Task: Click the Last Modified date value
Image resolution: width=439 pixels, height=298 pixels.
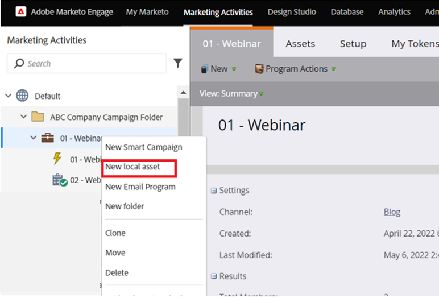Action: [x=411, y=255]
